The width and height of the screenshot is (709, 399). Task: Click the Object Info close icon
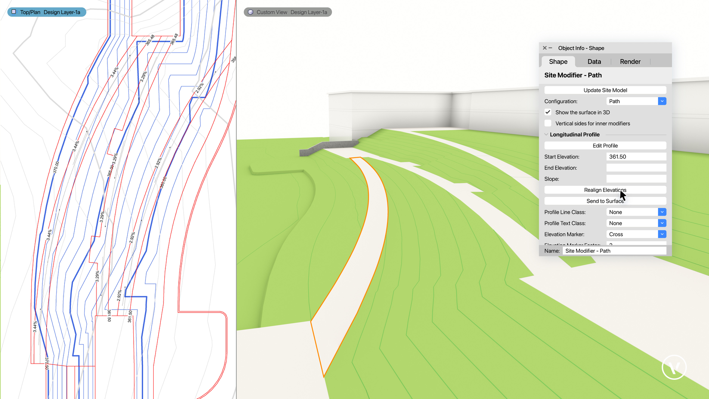(x=544, y=48)
